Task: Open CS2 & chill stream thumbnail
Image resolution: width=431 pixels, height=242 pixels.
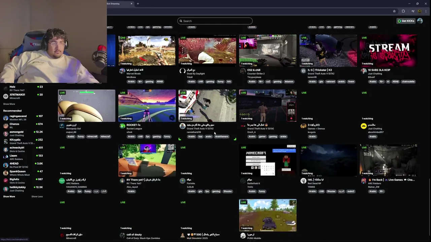Action: pyautogui.click(x=268, y=50)
